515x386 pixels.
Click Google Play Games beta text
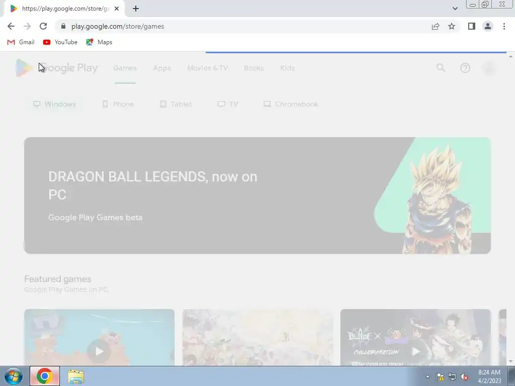pyautogui.click(x=95, y=218)
